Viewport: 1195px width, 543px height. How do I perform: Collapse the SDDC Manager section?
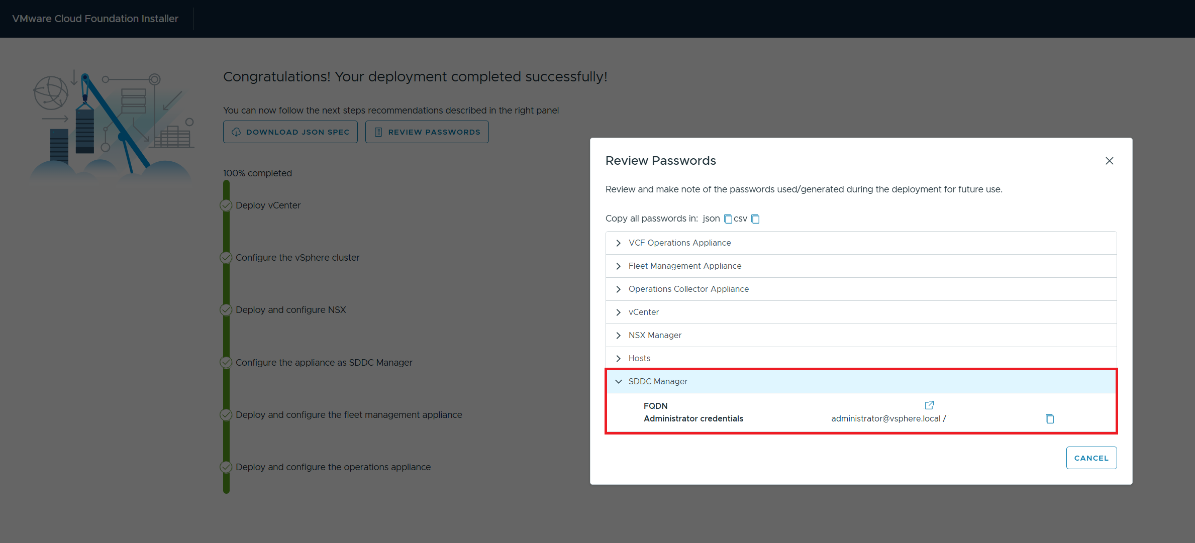click(619, 382)
